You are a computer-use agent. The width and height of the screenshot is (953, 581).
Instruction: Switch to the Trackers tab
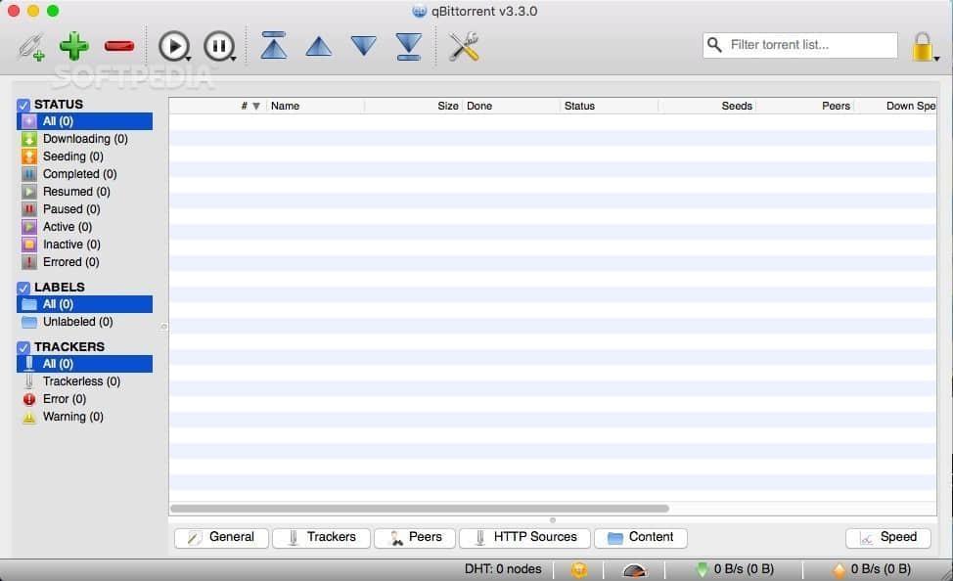(321, 537)
